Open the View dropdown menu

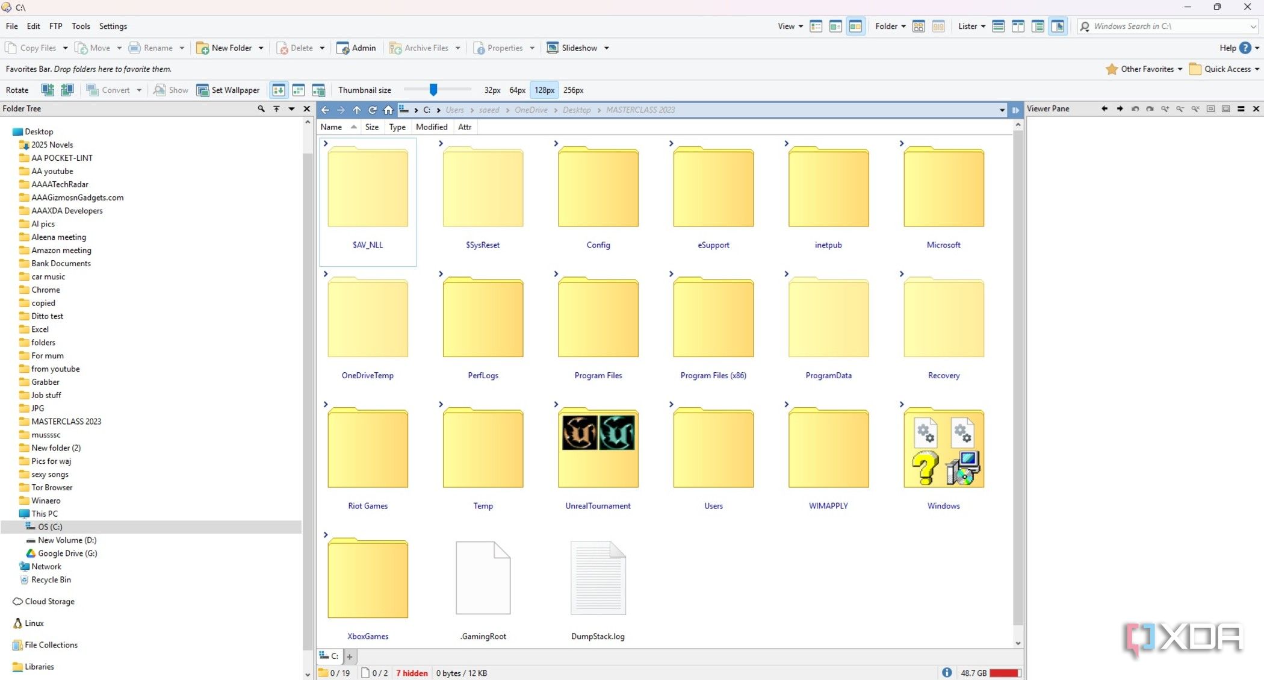point(790,27)
